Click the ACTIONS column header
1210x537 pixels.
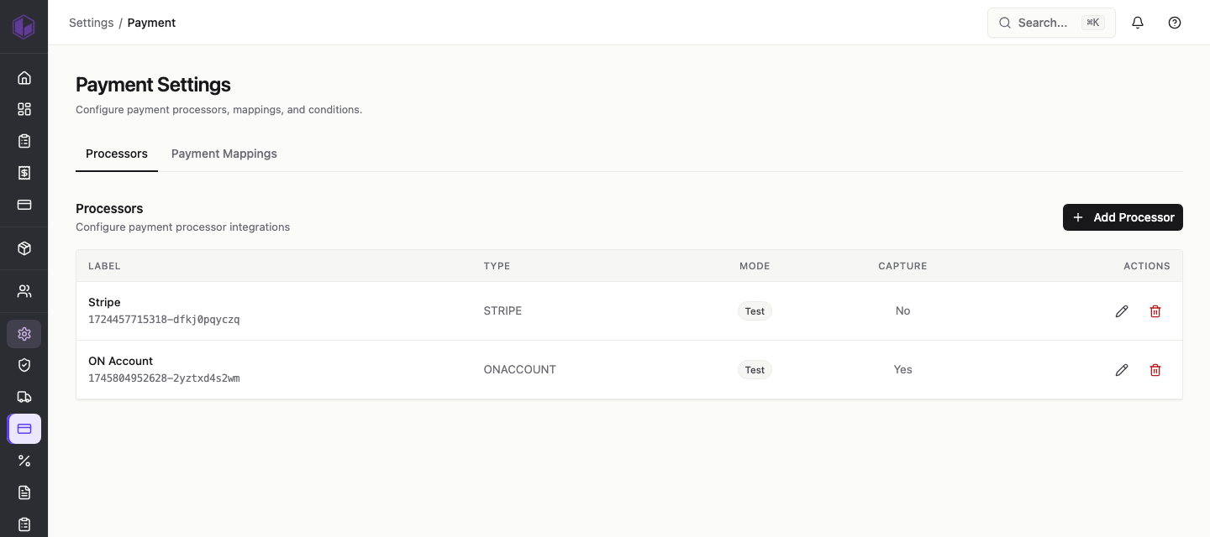click(1147, 266)
